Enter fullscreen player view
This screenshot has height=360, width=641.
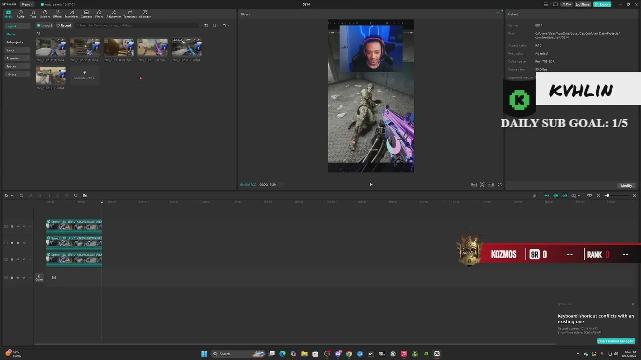[x=499, y=184]
